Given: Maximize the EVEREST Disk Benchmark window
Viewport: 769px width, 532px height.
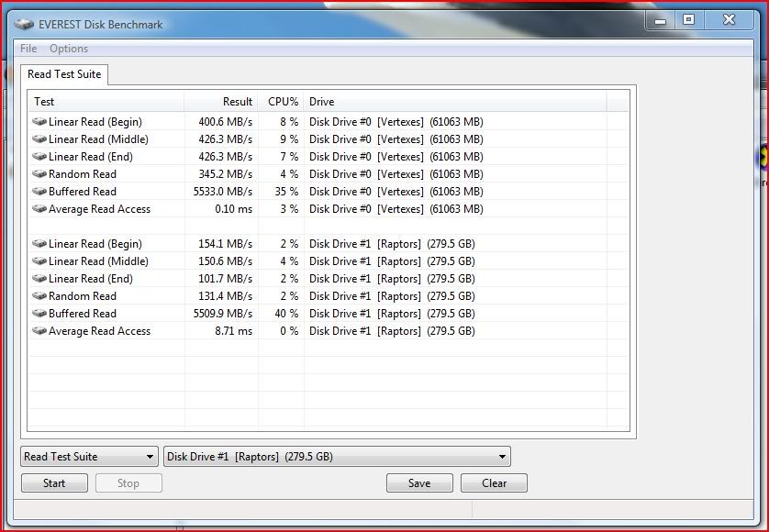Looking at the screenshot, I should [688, 20].
